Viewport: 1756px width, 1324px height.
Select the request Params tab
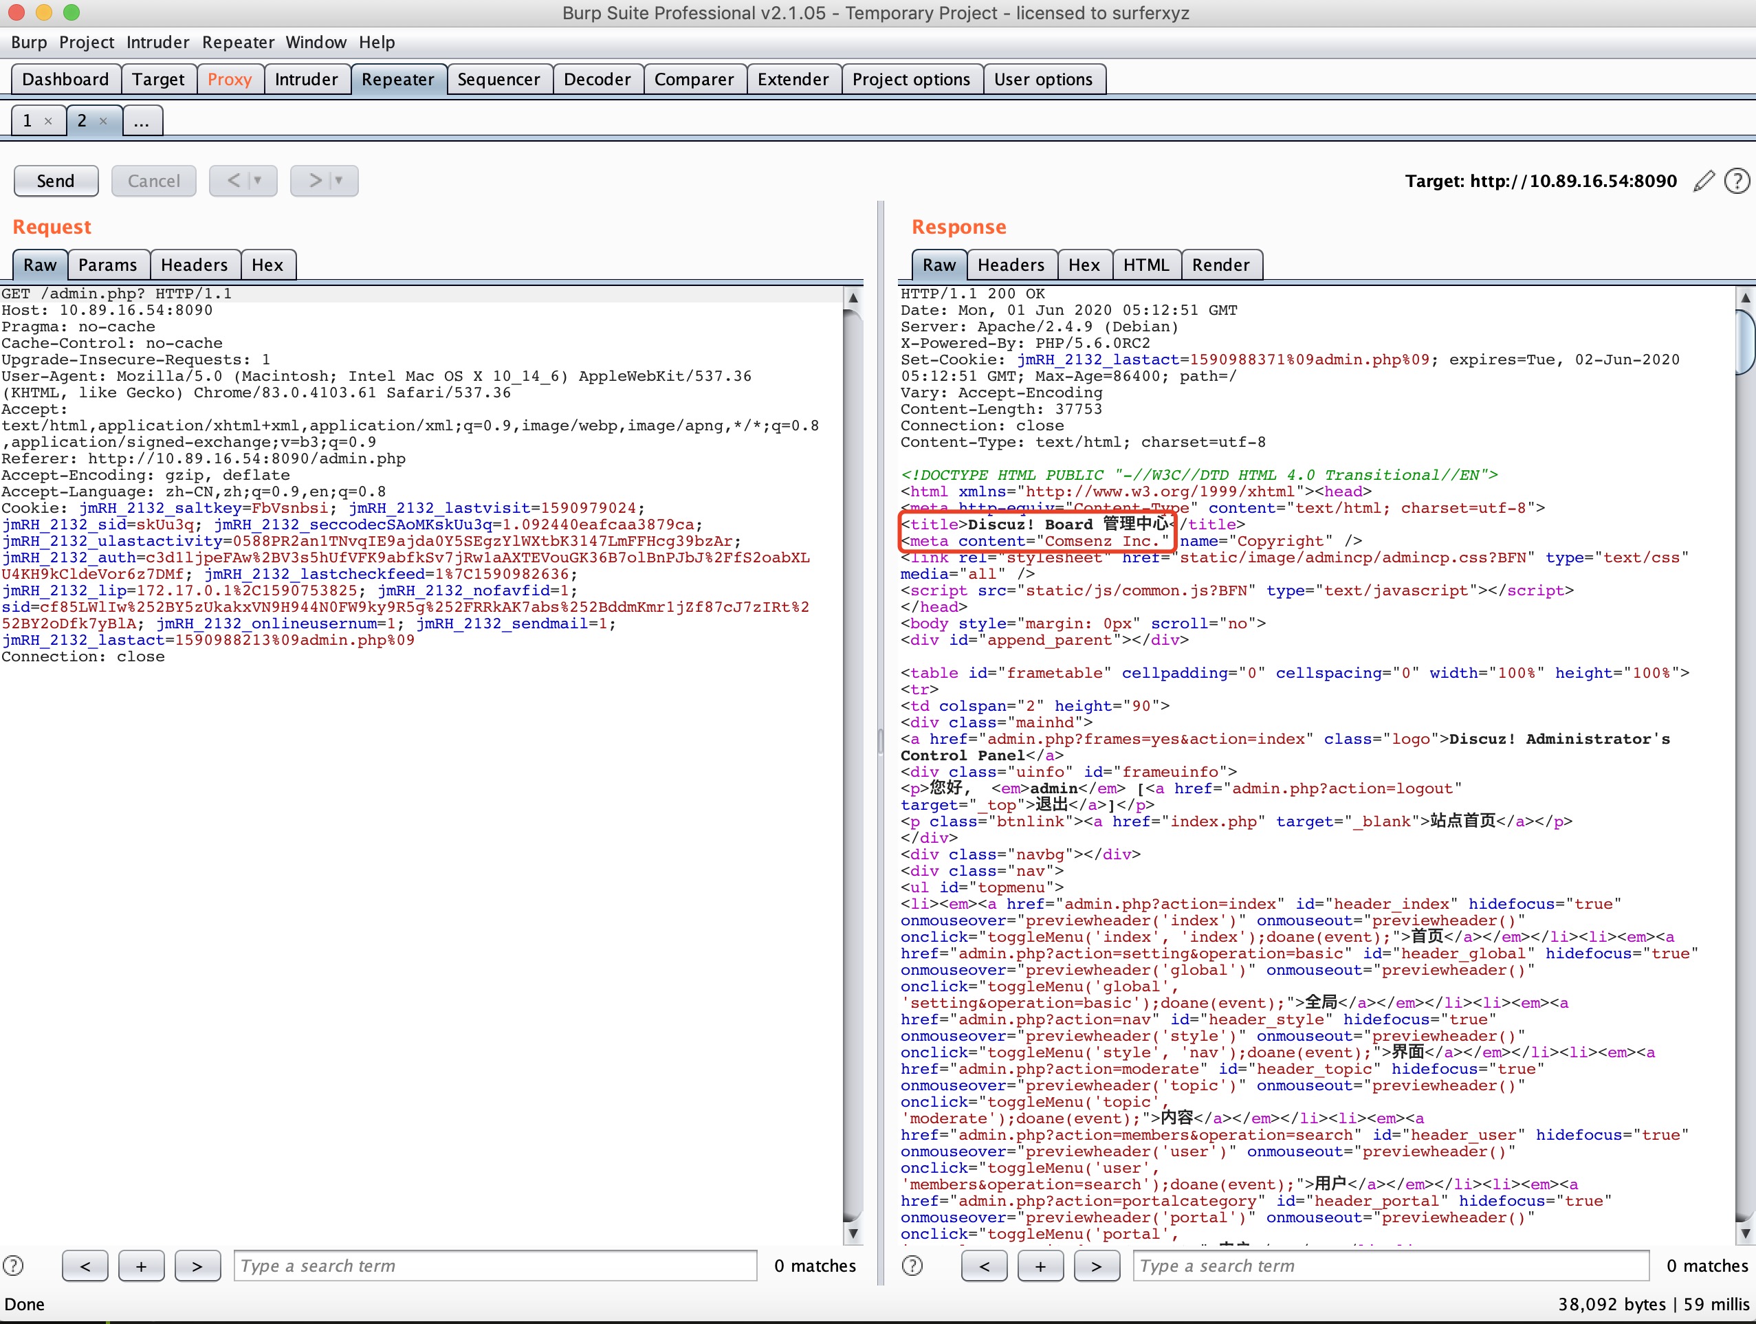[x=107, y=265]
